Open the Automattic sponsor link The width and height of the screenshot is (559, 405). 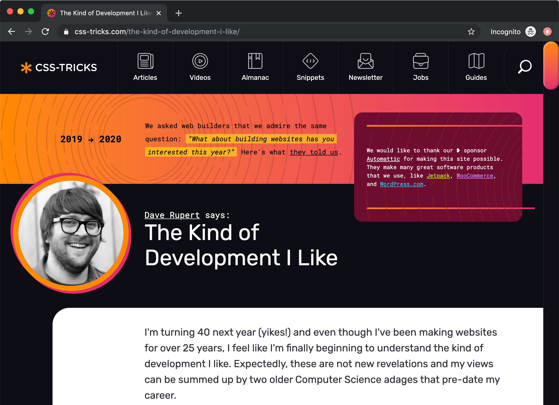(x=383, y=159)
